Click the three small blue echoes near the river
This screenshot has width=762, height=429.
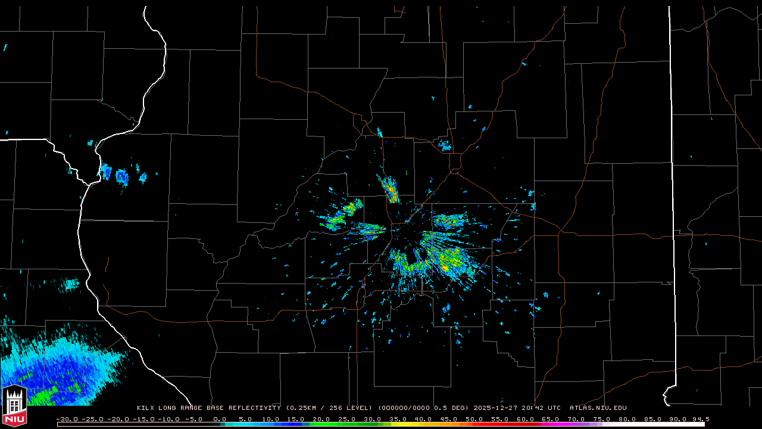(x=123, y=175)
